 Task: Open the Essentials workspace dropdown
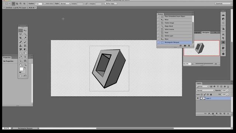(223, 4)
